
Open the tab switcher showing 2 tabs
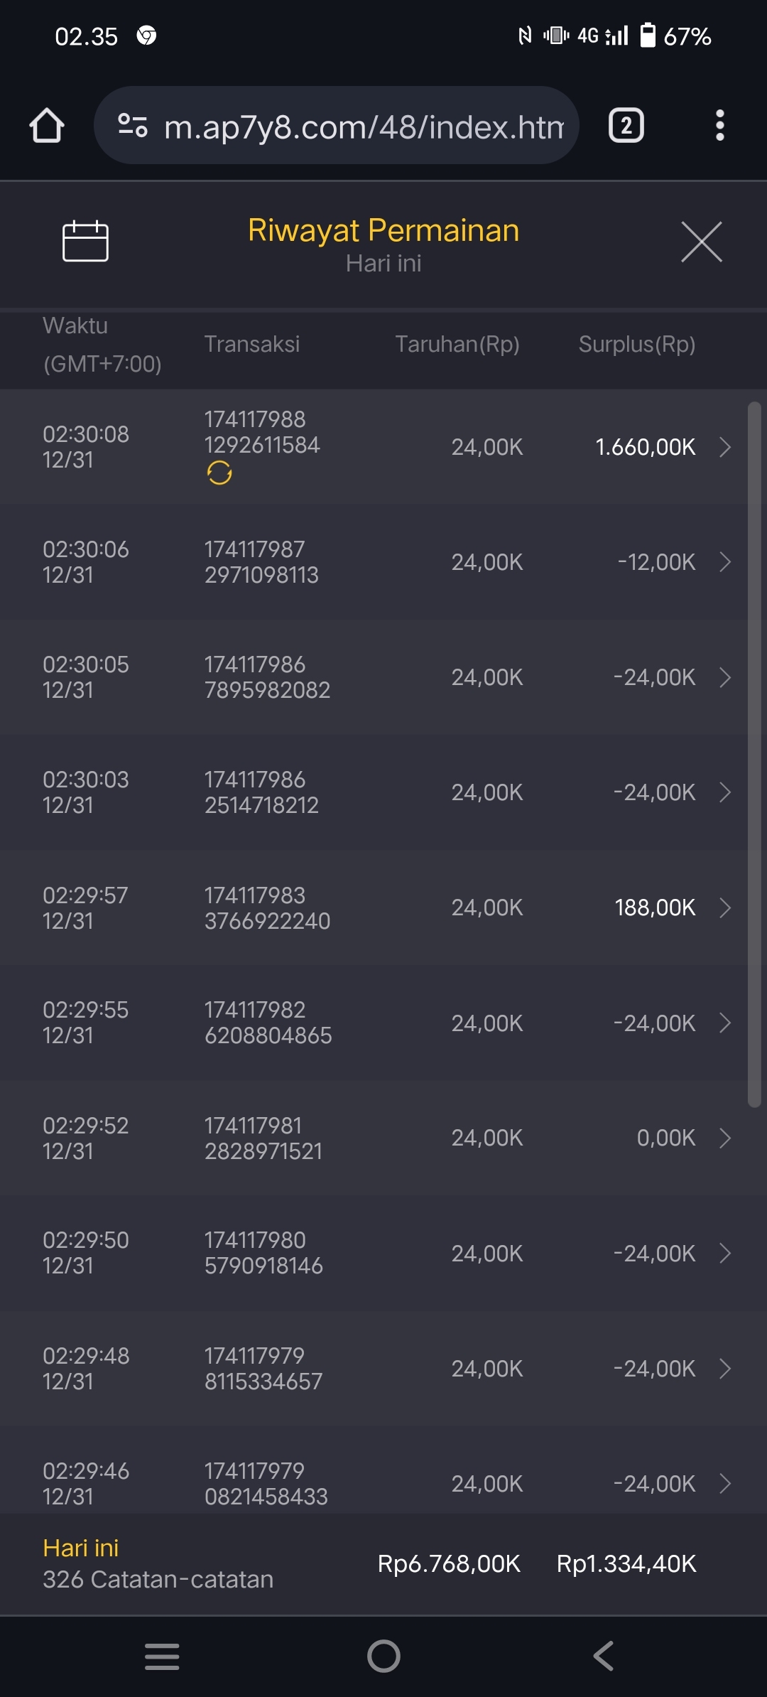coord(626,126)
